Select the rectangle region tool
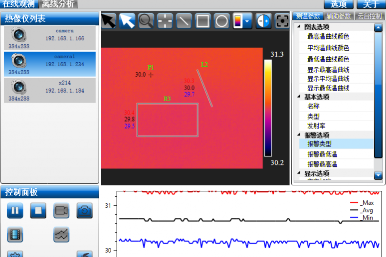The width and height of the screenshot is (386, 257). click(203, 21)
